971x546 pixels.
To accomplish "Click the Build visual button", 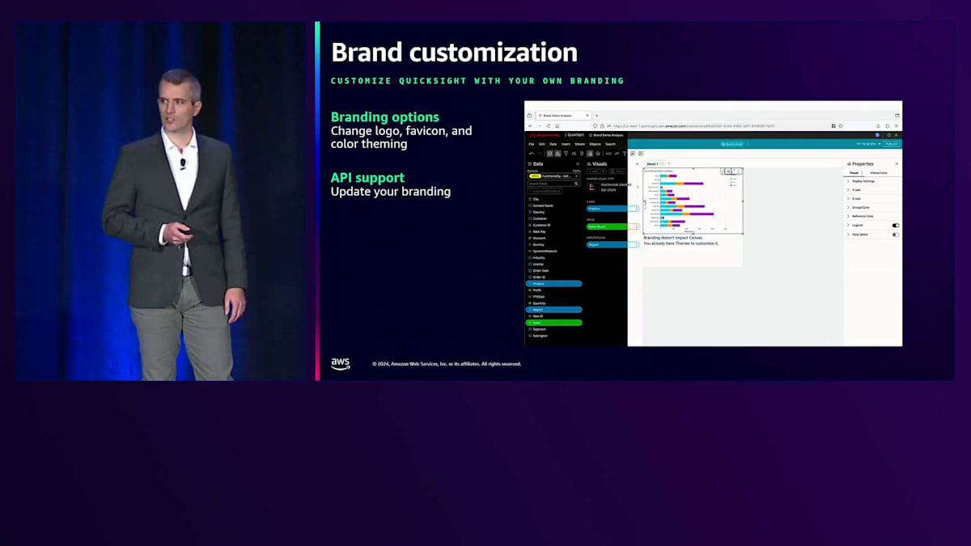I will tap(732, 144).
